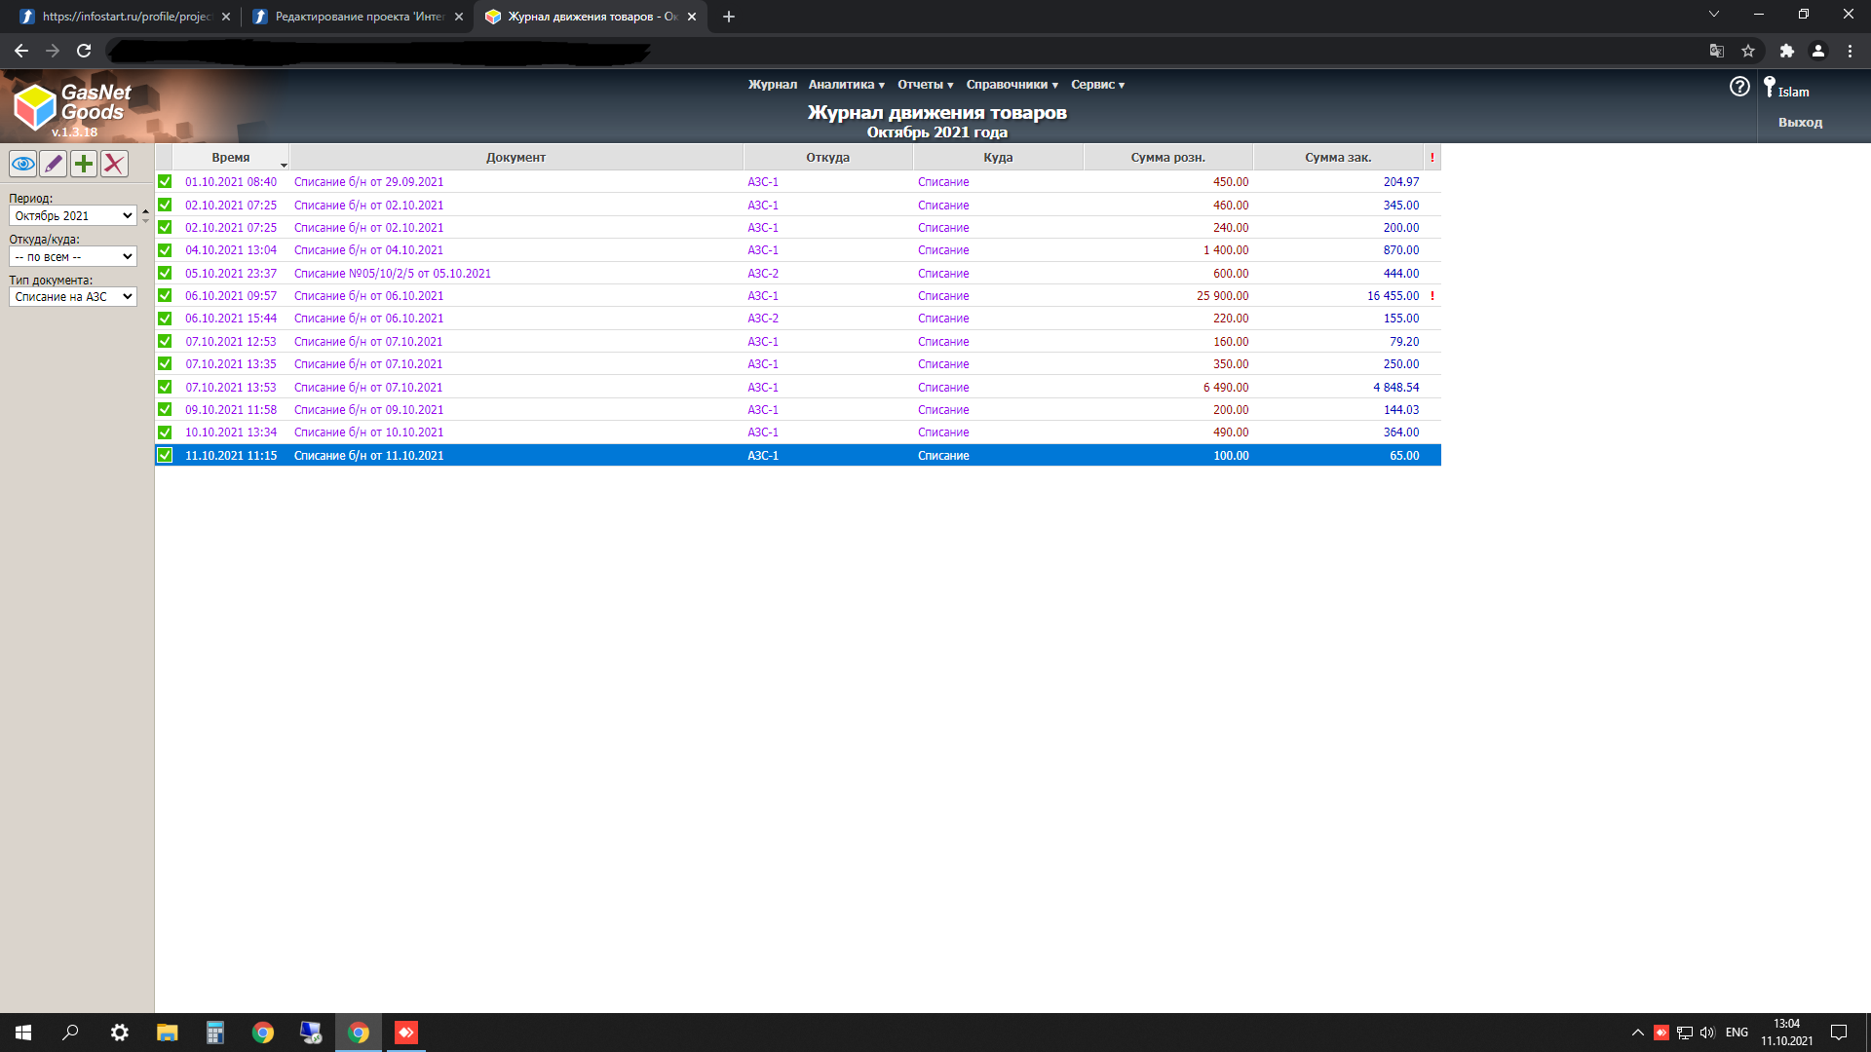
Task: Toggle checkbox for 01.10.2021 08:40 row
Action: (x=165, y=182)
